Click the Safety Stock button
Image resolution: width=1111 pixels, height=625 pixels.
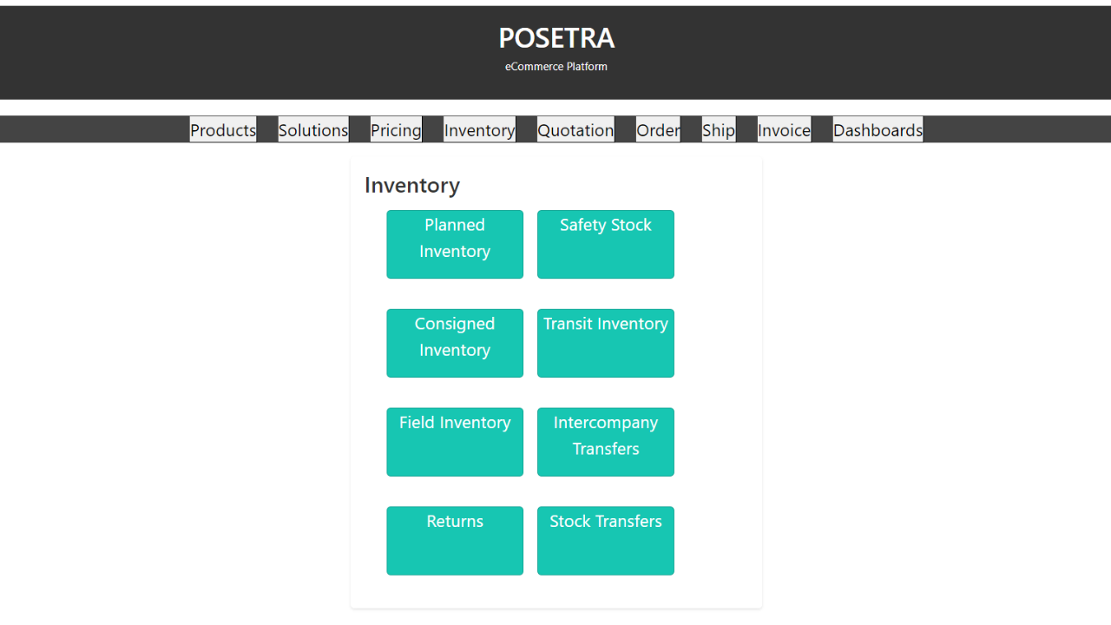click(x=606, y=244)
